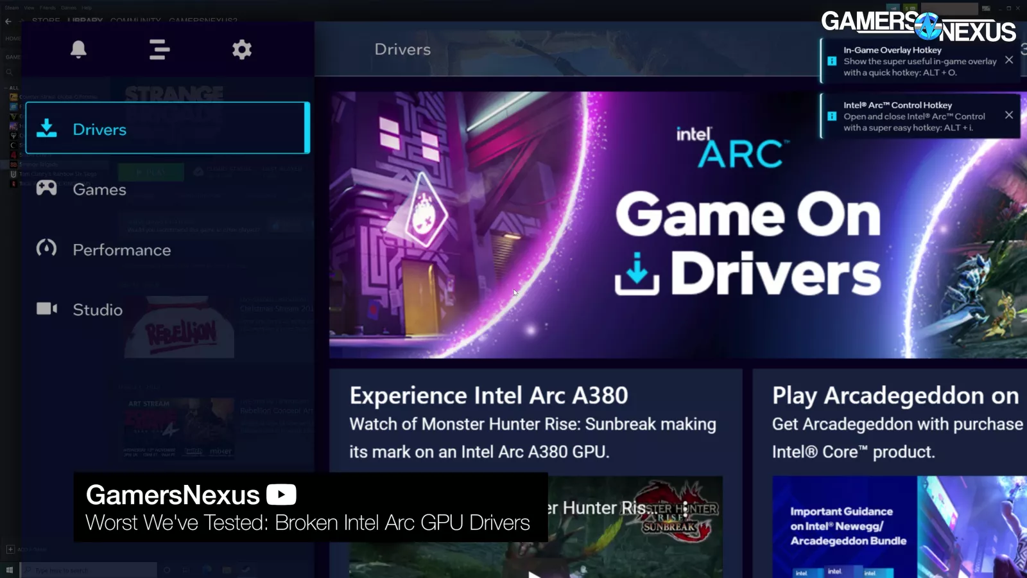Open settings via the gear icon

pyautogui.click(x=241, y=49)
